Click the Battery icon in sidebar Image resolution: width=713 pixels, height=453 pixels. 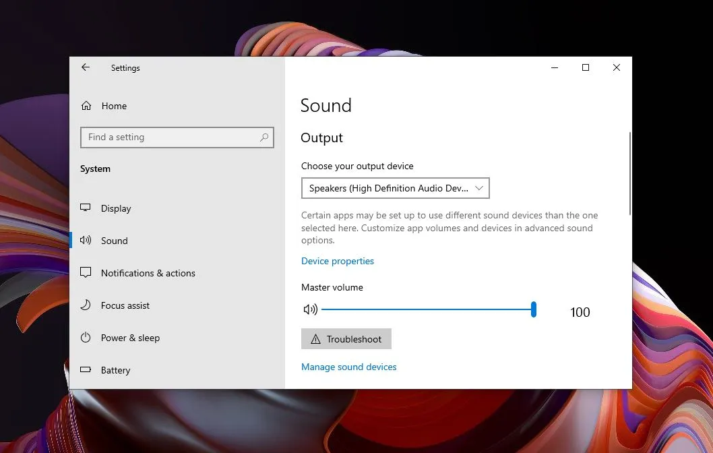tap(86, 370)
